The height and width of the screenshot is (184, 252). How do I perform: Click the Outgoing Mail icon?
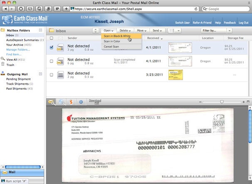point(3,74)
